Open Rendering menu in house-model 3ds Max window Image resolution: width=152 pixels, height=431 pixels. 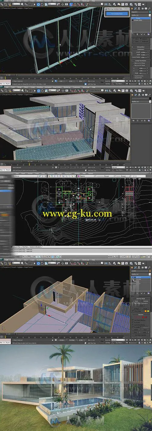pos(67,87)
